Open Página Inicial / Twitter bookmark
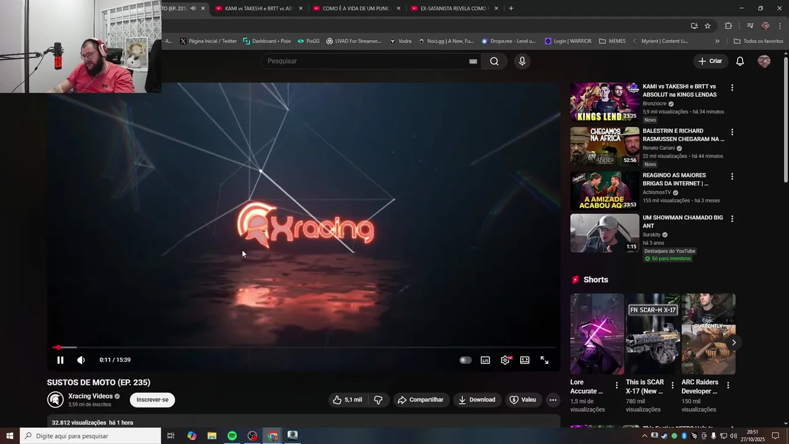Image resolution: width=789 pixels, height=444 pixels. pyautogui.click(x=208, y=41)
